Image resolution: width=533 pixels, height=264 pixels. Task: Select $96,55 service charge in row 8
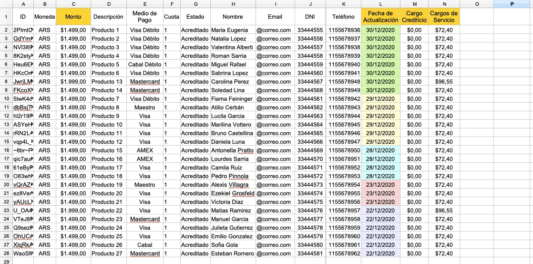click(443, 82)
